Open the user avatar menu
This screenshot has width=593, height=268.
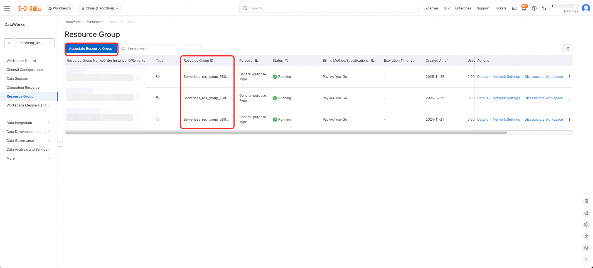pyautogui.click(x=586, y=8)
